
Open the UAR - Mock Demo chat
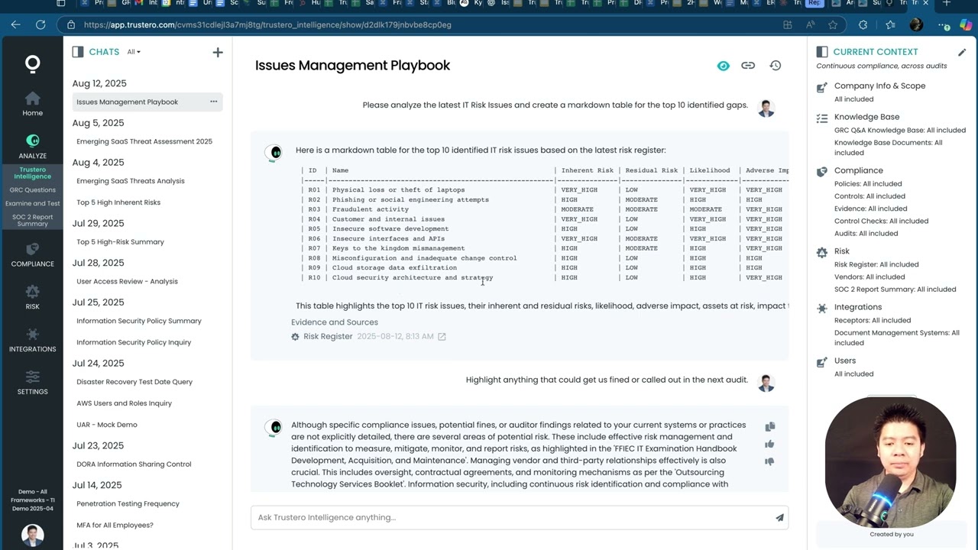coord(107,425)
